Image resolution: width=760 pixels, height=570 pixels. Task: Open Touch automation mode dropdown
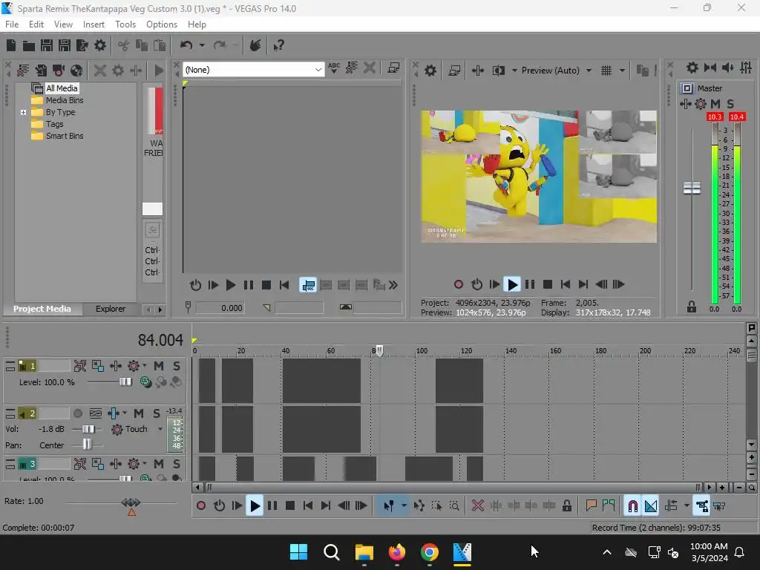[160, 429]
